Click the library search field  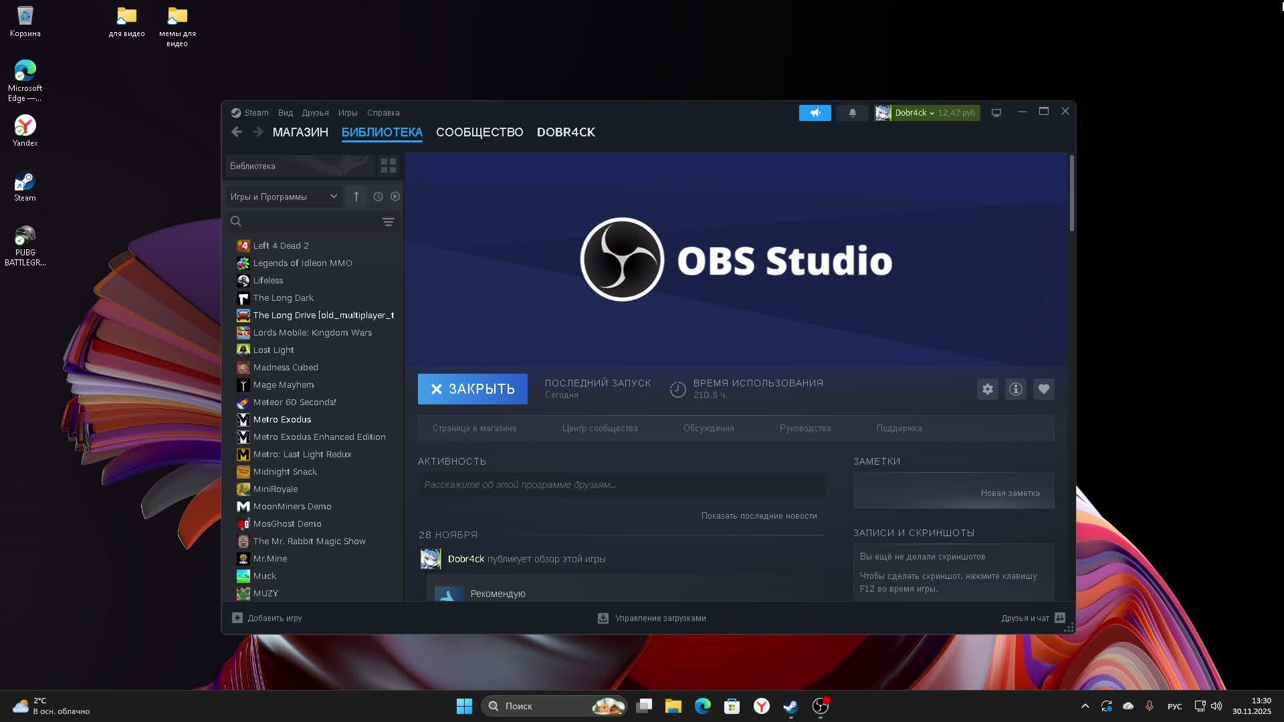click(x=308, y=222)
